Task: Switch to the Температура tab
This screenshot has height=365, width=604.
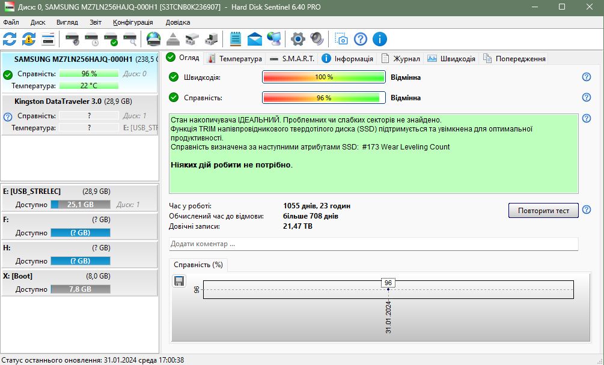Action: (234, 58)
